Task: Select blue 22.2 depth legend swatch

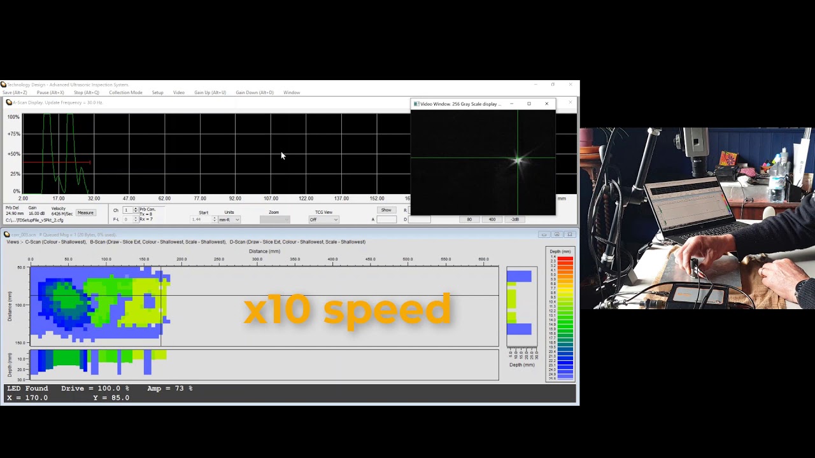Action: 565,362
